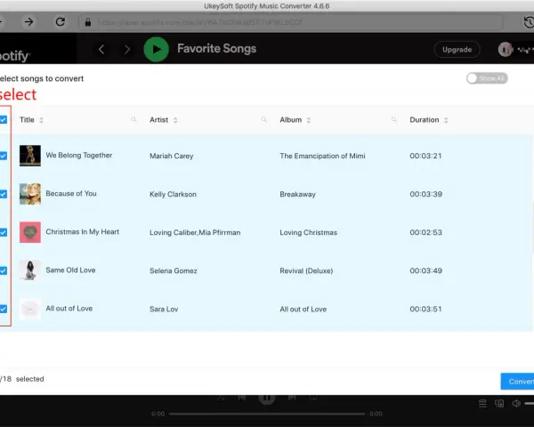This screenshot has height=427, width=534.
Task: Click the Artist column header label
Action: [x=159, y=120]
